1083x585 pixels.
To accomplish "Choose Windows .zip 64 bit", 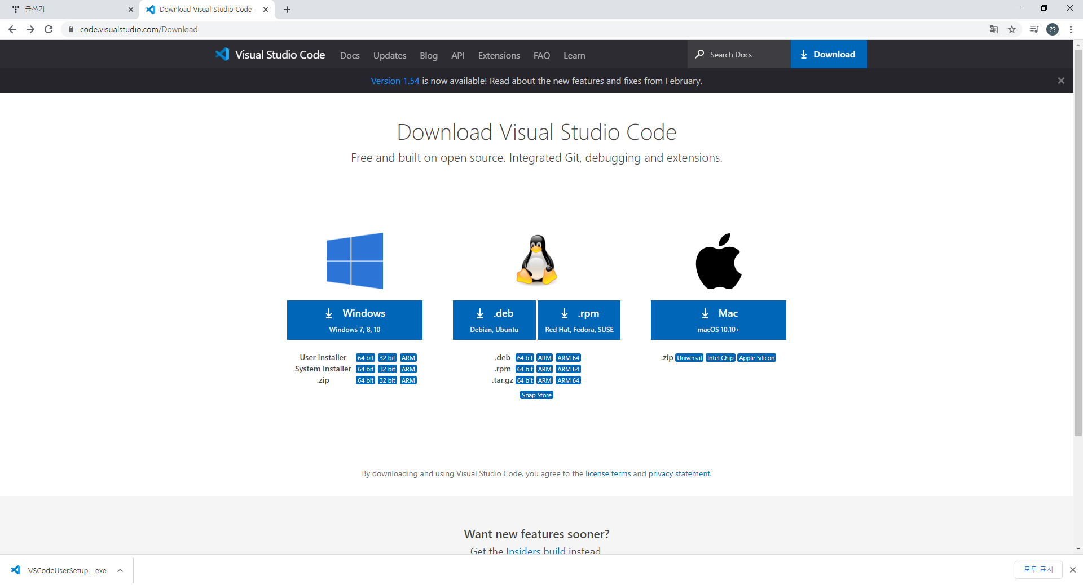I will click(366, 380).
